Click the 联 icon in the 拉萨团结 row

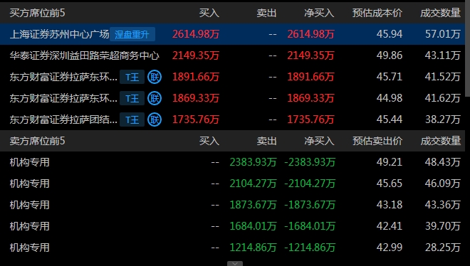click(x=155, y=119)
